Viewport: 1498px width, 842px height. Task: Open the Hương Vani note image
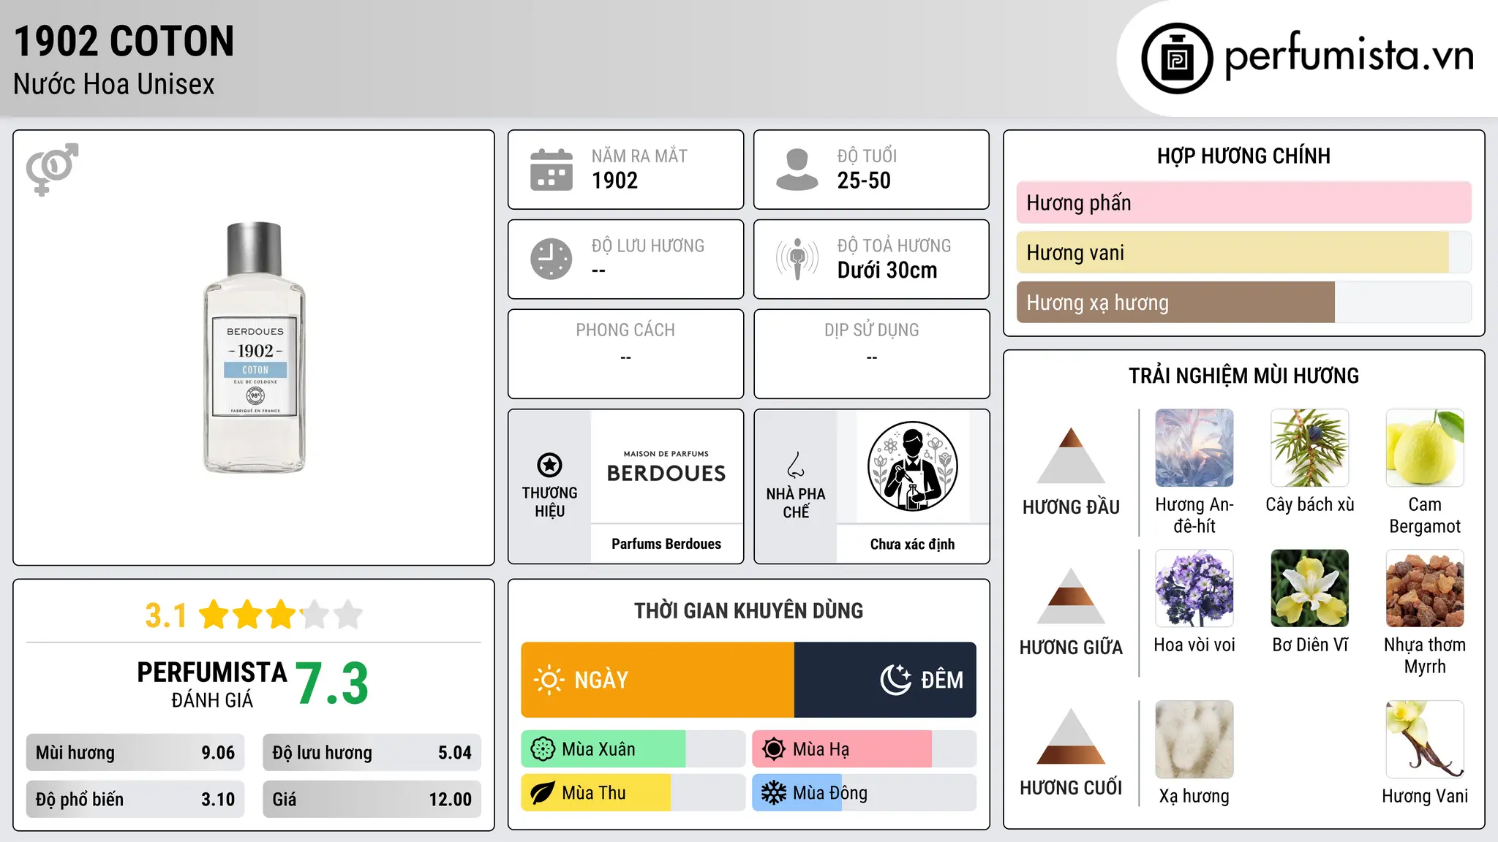[x=1425, y=740]
